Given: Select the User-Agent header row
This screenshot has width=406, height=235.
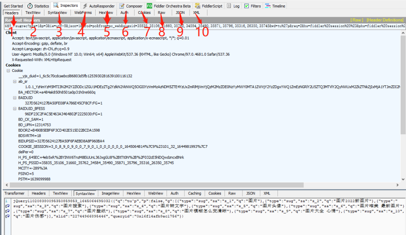Looking at the screenshot, I should point(121,54).
